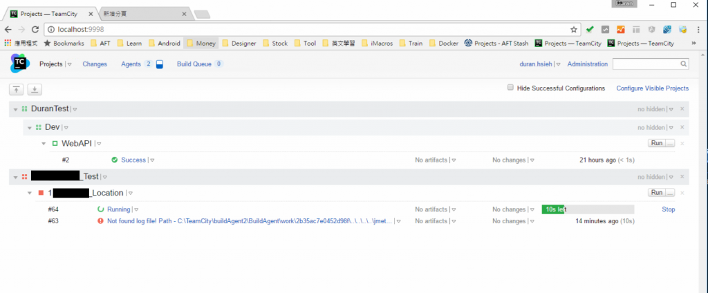Bookmark page with the star icon
The image size is (708, 293).
click(x=573, y=29)
